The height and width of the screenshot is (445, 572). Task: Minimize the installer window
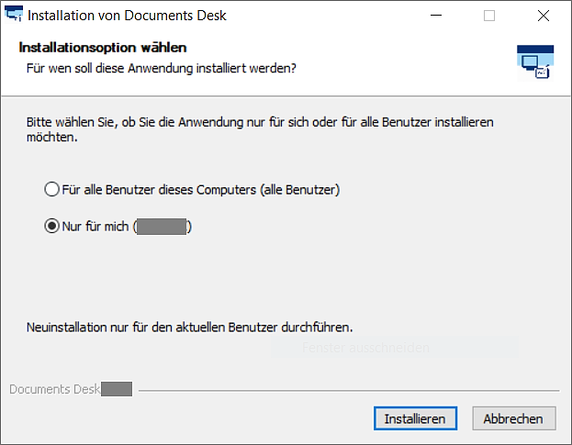point(436,16)
